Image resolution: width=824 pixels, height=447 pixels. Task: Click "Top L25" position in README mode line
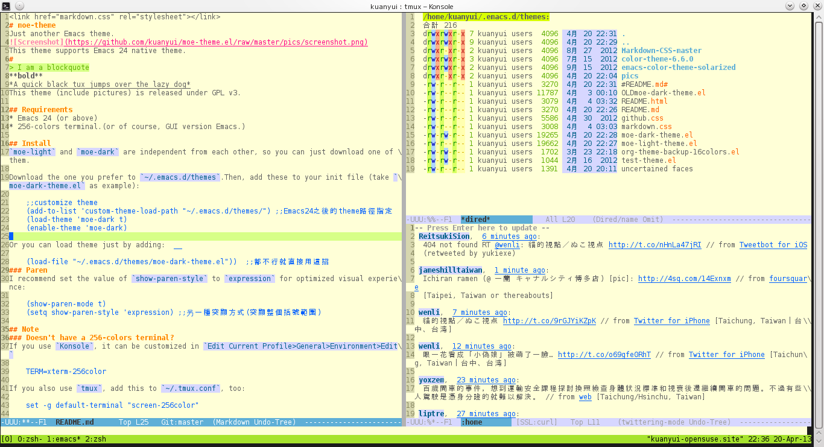click(x=133, y=422)
